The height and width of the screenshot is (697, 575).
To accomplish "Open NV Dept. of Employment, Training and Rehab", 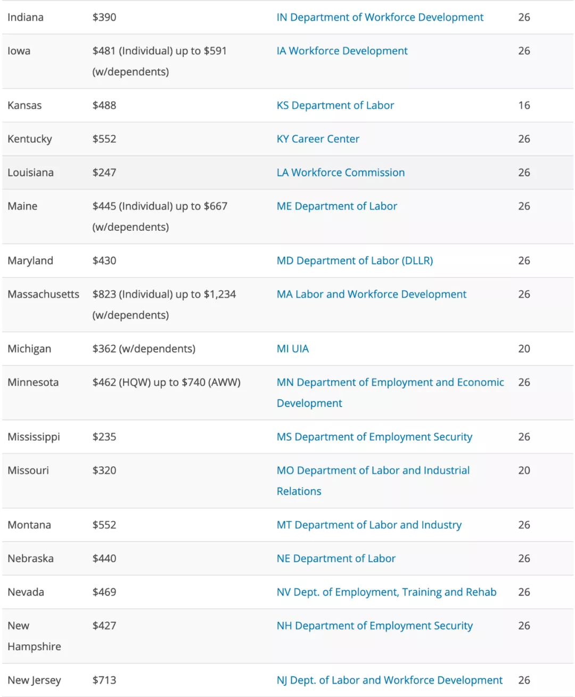I will pyautogui.click(x=386, y=591).
